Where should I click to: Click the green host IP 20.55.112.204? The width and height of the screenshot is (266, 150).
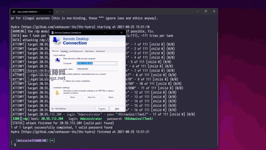52,119
